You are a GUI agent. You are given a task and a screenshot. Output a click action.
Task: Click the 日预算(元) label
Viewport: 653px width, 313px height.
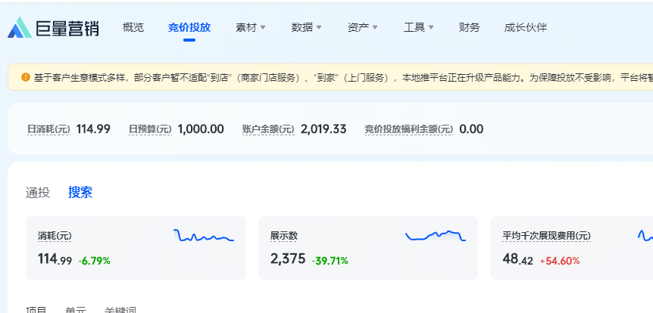coord(151,129)
